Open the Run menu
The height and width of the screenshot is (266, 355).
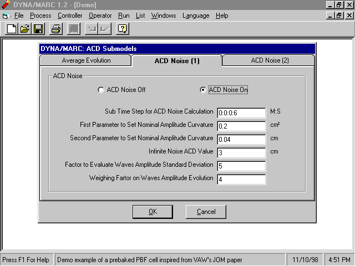124,16
